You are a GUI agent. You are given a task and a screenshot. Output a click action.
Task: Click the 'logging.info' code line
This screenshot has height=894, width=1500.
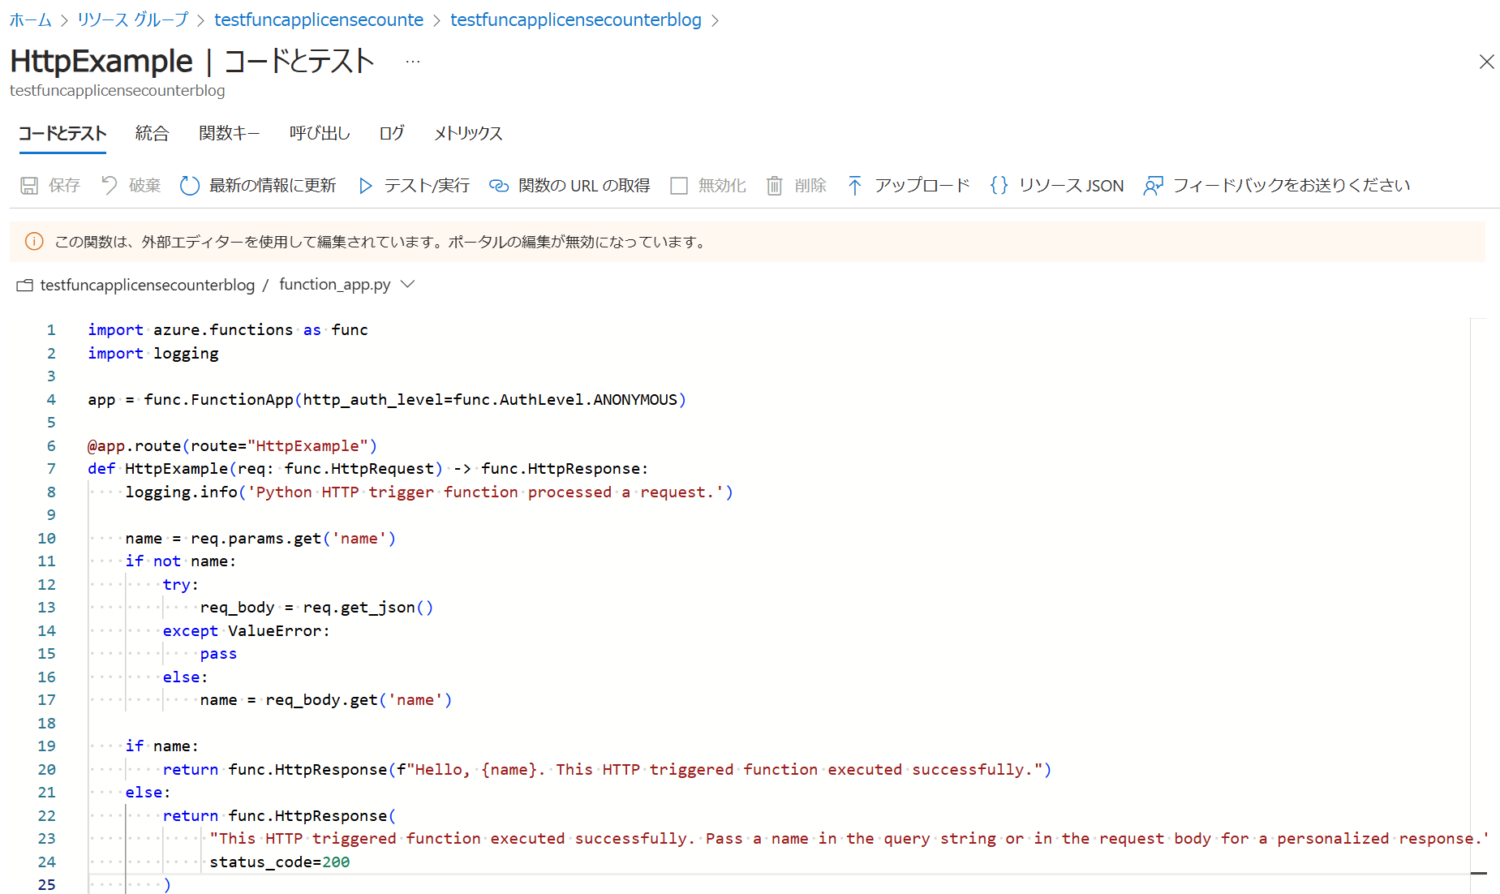click(x=429, y=492)
